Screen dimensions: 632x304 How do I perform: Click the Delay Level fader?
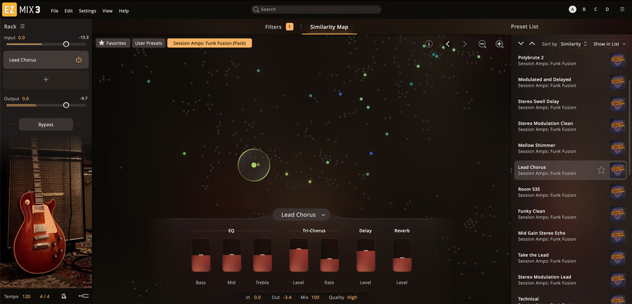tap(365, 255)
